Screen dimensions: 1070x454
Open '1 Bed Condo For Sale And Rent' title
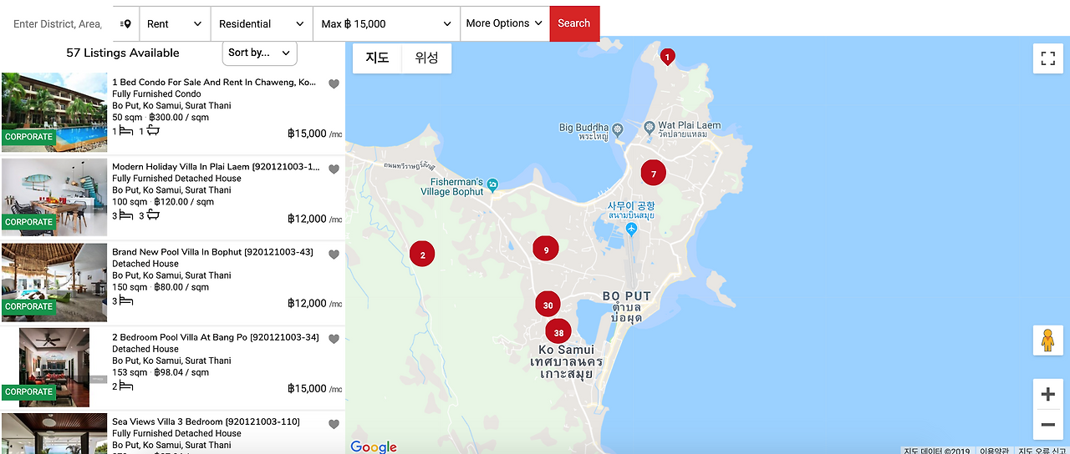(x=214, y=83)
